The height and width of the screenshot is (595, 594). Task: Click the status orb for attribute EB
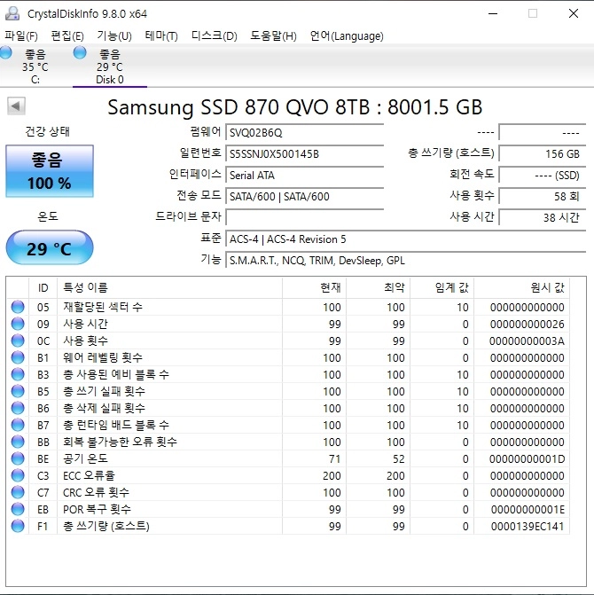point(18,509)
